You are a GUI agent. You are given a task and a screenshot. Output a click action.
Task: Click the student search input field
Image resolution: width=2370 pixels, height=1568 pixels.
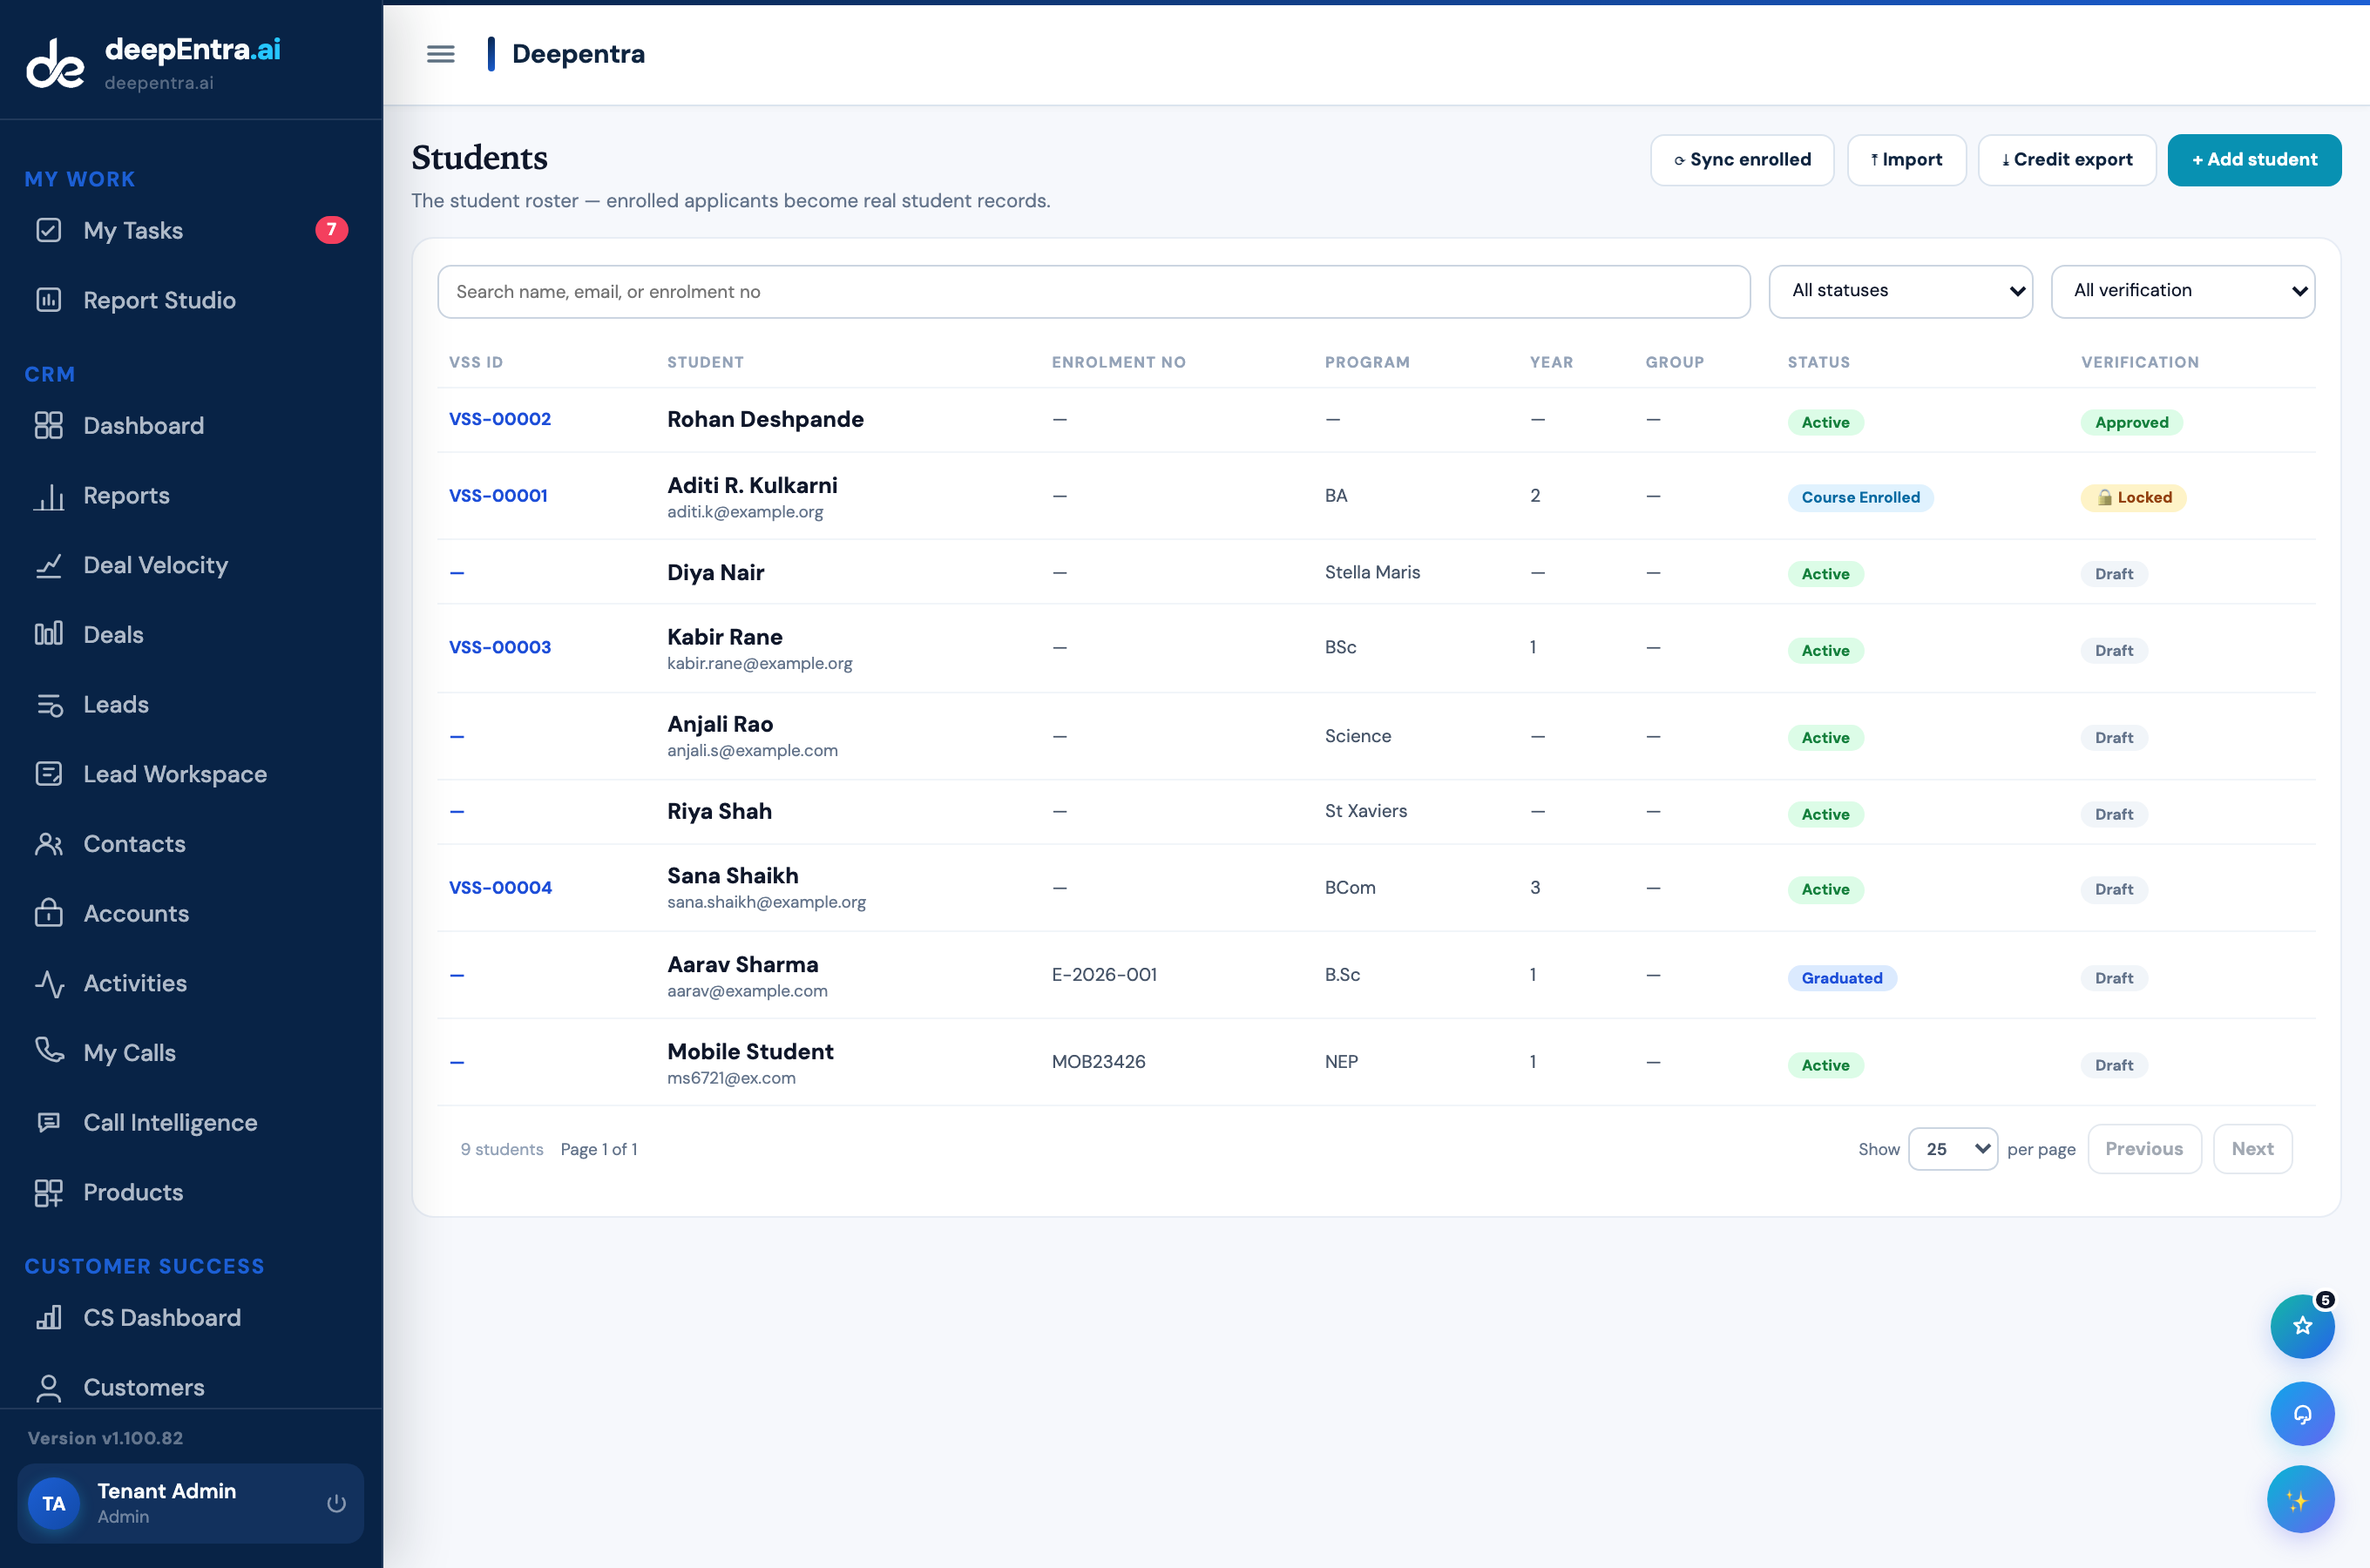tap(1094, 292)
